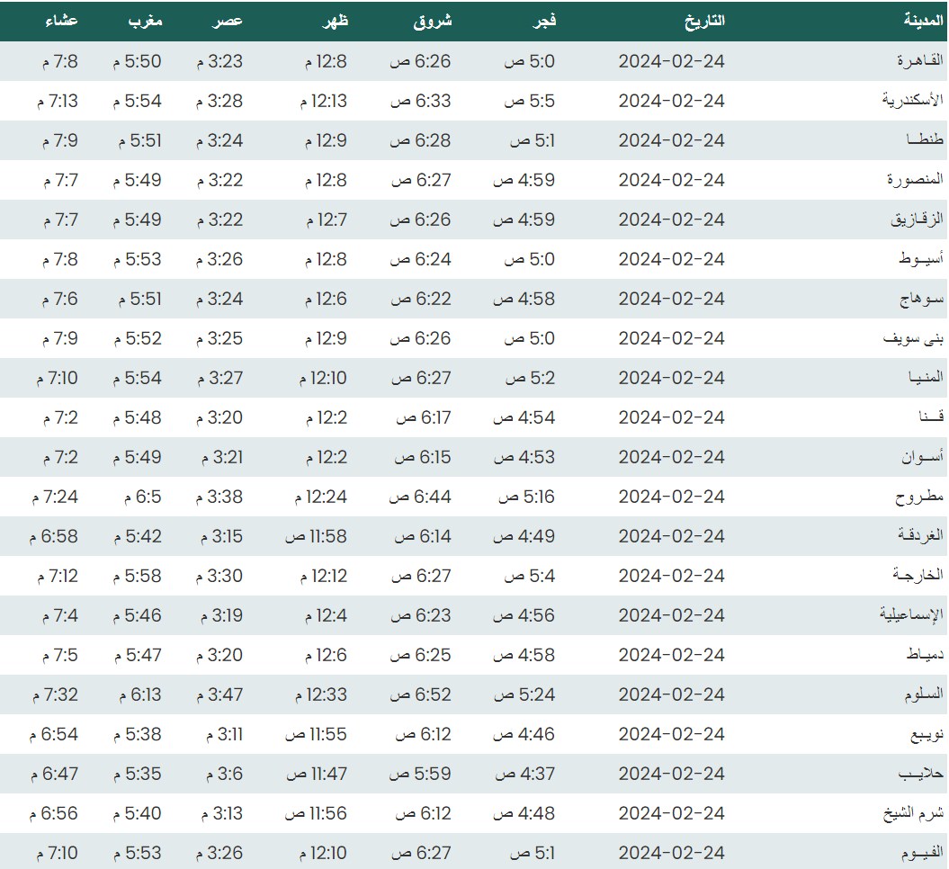Click the Asr time for الخارجة

219,576
